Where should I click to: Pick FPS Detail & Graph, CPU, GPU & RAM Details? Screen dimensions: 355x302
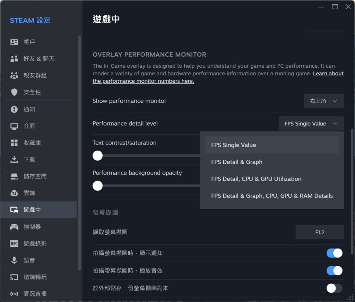(272, 196)
